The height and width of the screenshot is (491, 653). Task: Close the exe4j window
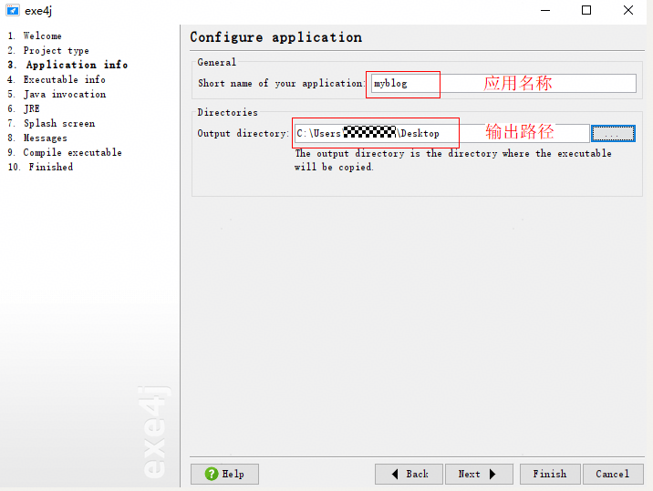628,10
